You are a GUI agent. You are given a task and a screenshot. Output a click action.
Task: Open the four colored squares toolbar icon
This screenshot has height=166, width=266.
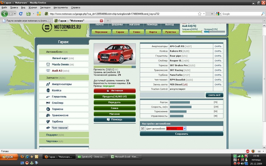(x=39, y=14)
